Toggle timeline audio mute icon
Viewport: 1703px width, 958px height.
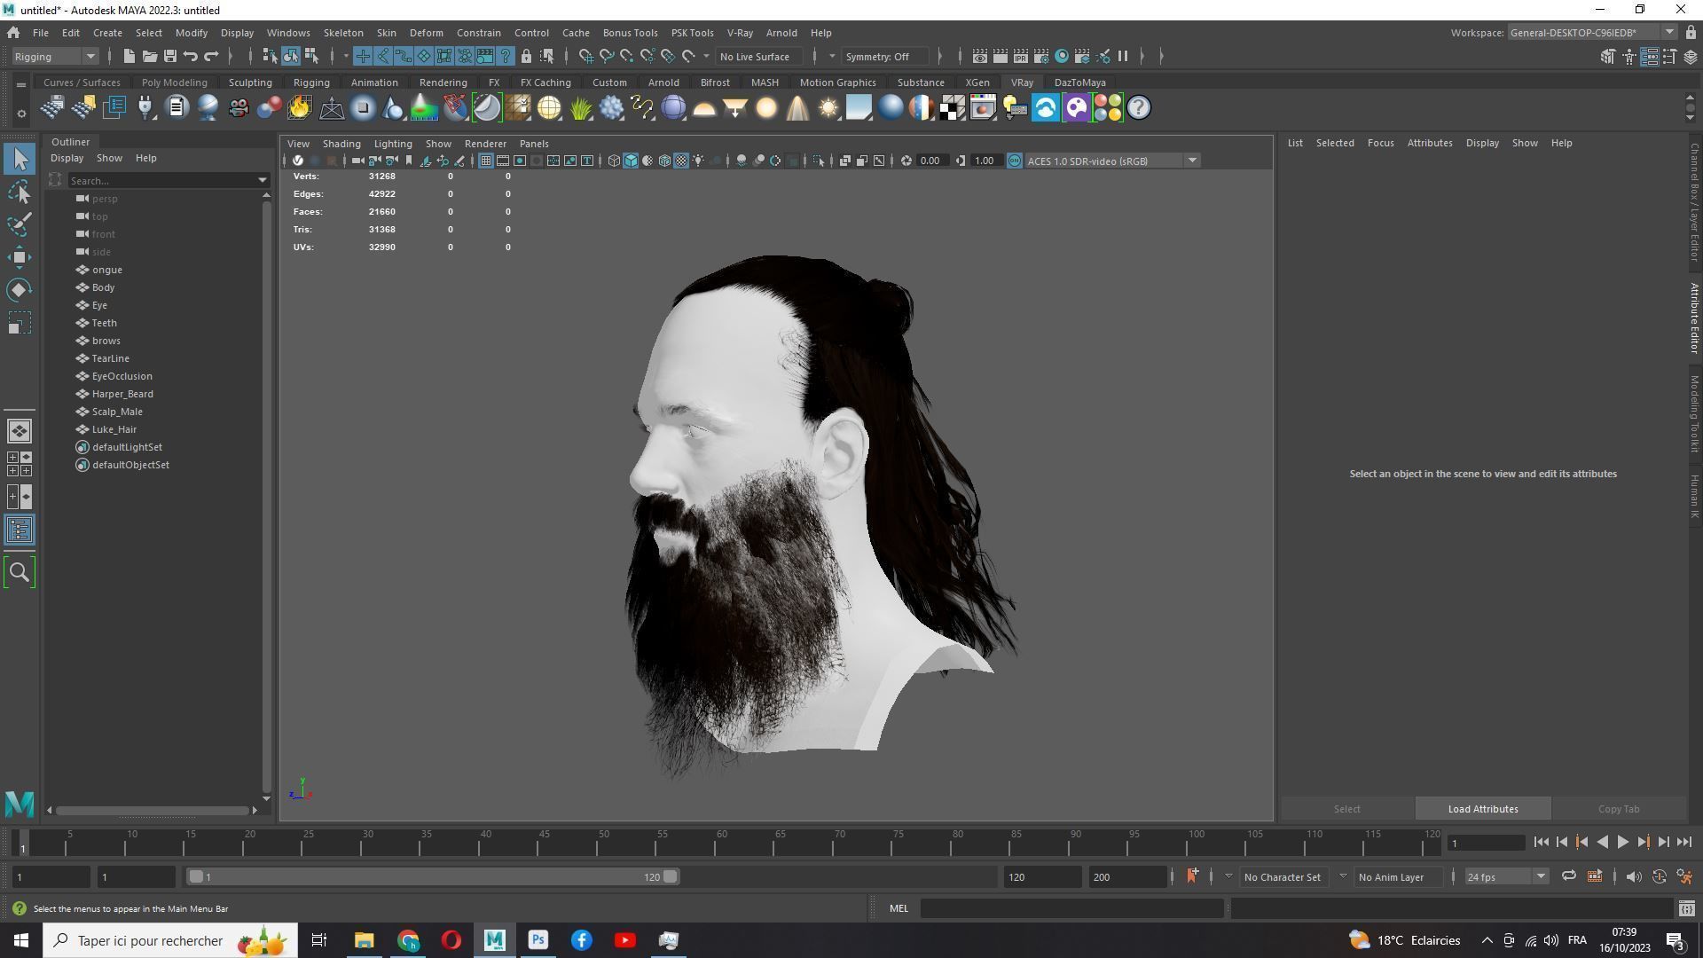1633,876
